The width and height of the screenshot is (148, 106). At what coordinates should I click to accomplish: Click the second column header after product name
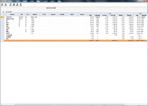tap(28, 15)
